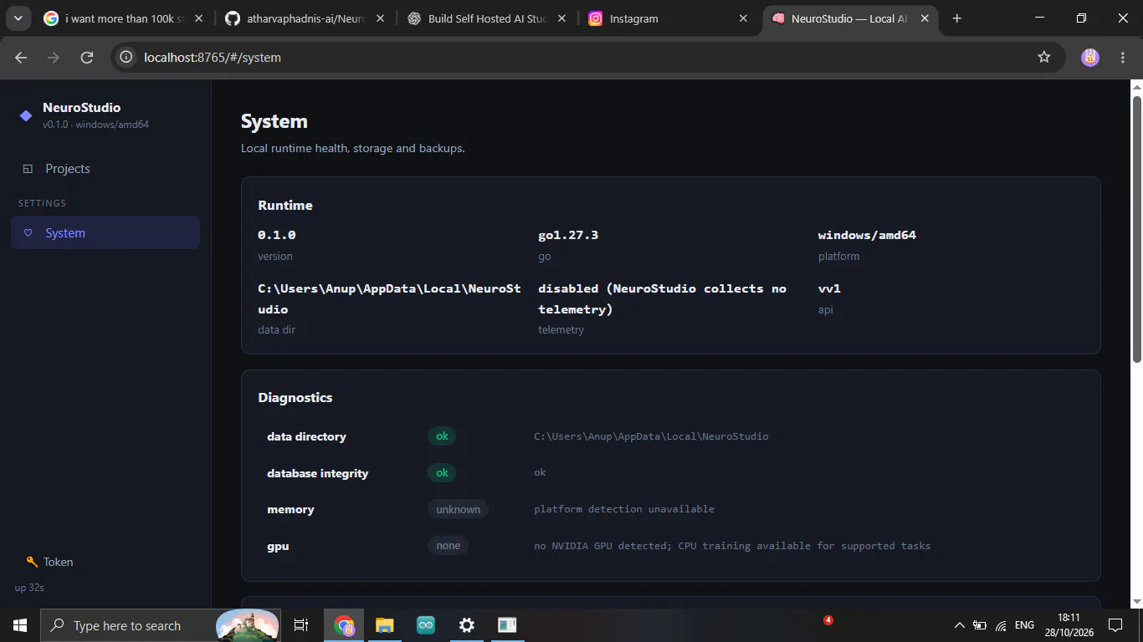The height and width of the screenshot is (642, 1143).
Task: Open Projects in the sidebar
Action: click(105, 169)
